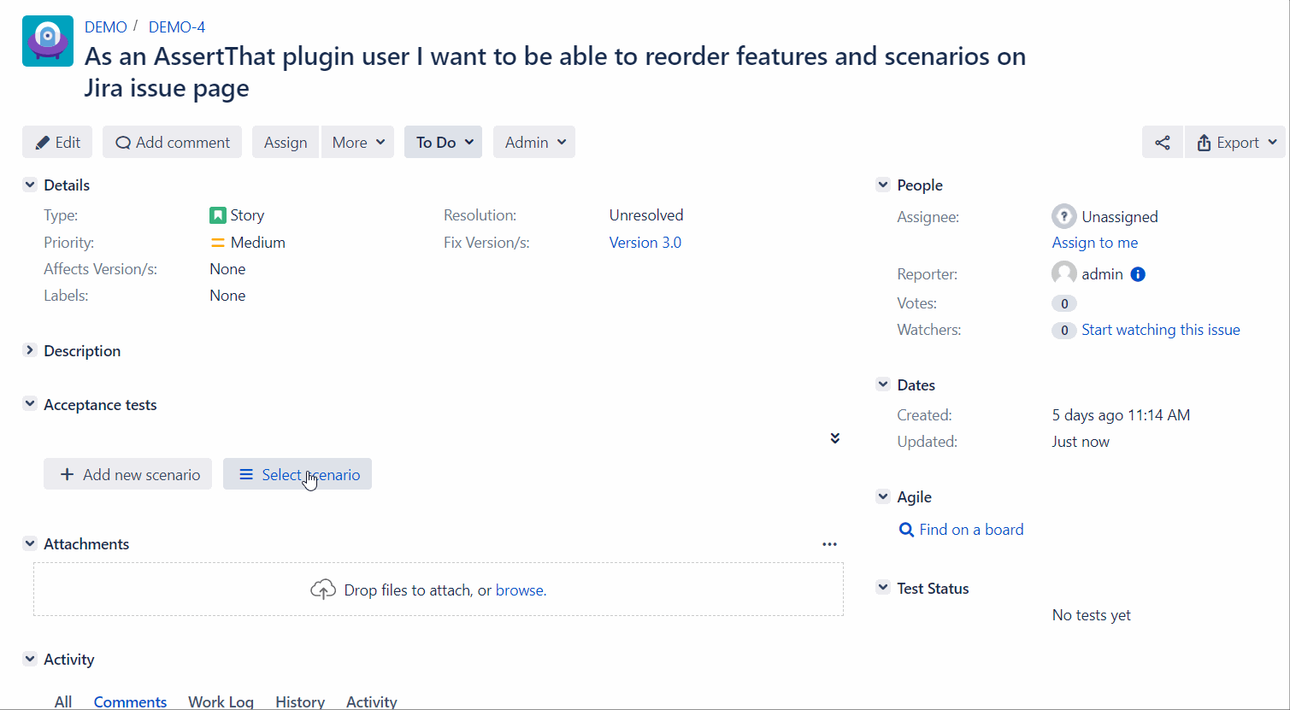Click Find on a board link

pyautogui.click(x=971, y=530)
